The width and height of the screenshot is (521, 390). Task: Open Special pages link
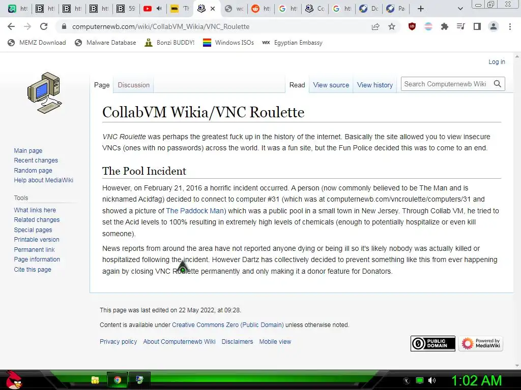tap(33, 230)
